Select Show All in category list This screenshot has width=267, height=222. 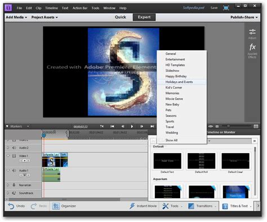click(181, 140)
